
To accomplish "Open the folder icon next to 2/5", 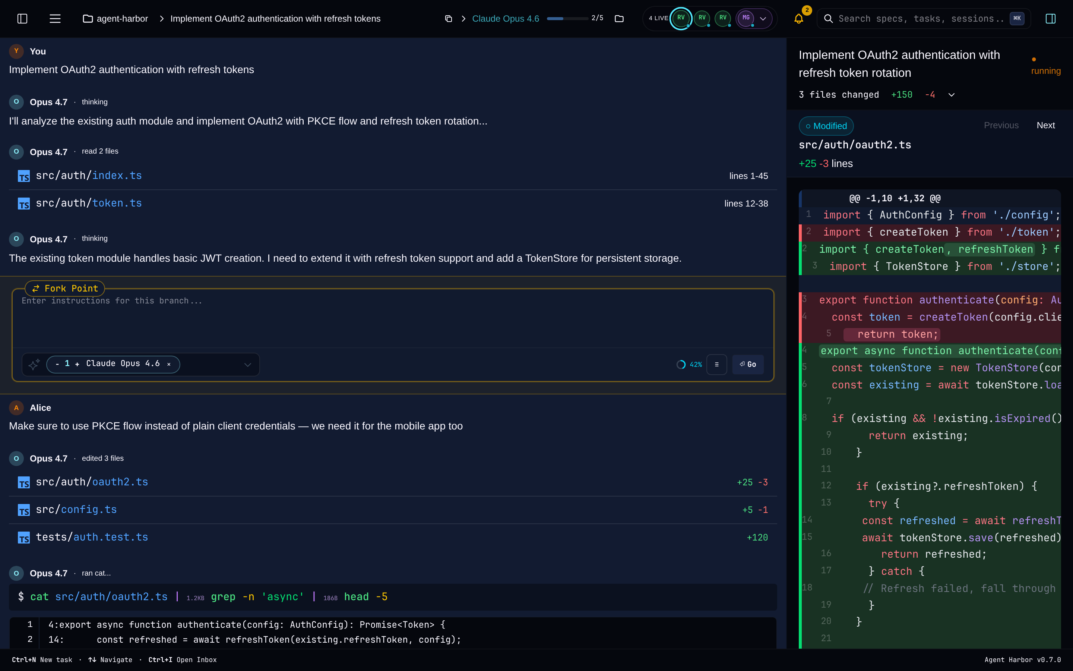I will click(x=619, y=19).
